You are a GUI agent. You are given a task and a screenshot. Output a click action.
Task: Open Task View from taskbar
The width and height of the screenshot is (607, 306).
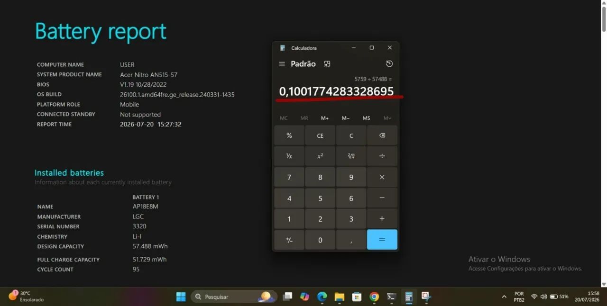point(287,297)
